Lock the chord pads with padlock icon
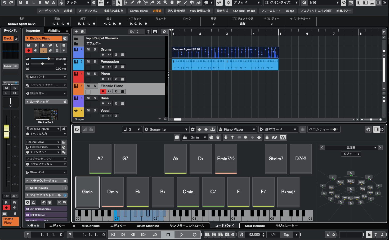 tap(267, 137)
